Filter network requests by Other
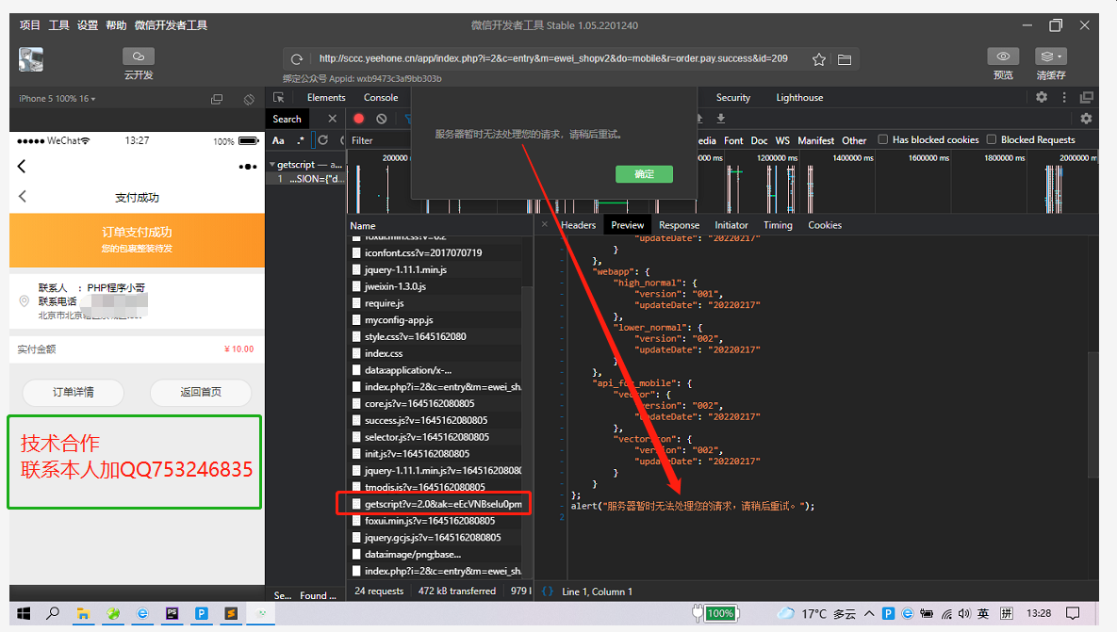This screenshot has height=632, width=1117. (x=854, y=140)
